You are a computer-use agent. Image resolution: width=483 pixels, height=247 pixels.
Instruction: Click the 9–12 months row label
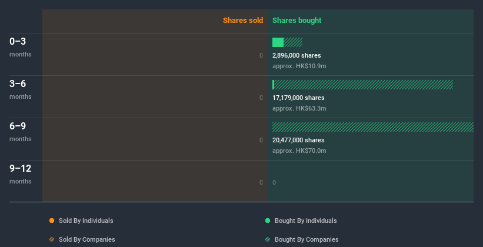click(x=21, y=174)
